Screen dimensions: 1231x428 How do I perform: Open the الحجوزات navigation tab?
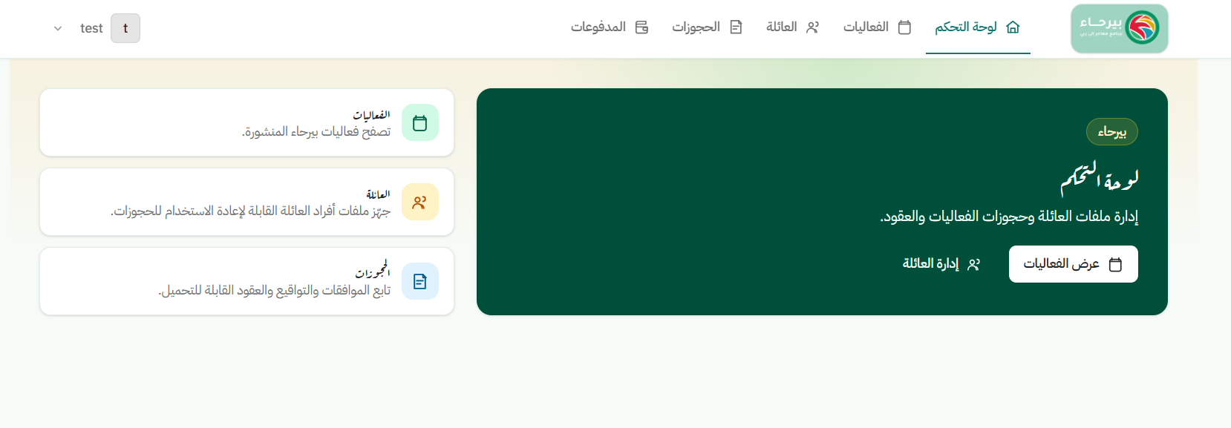coord(707,27)
